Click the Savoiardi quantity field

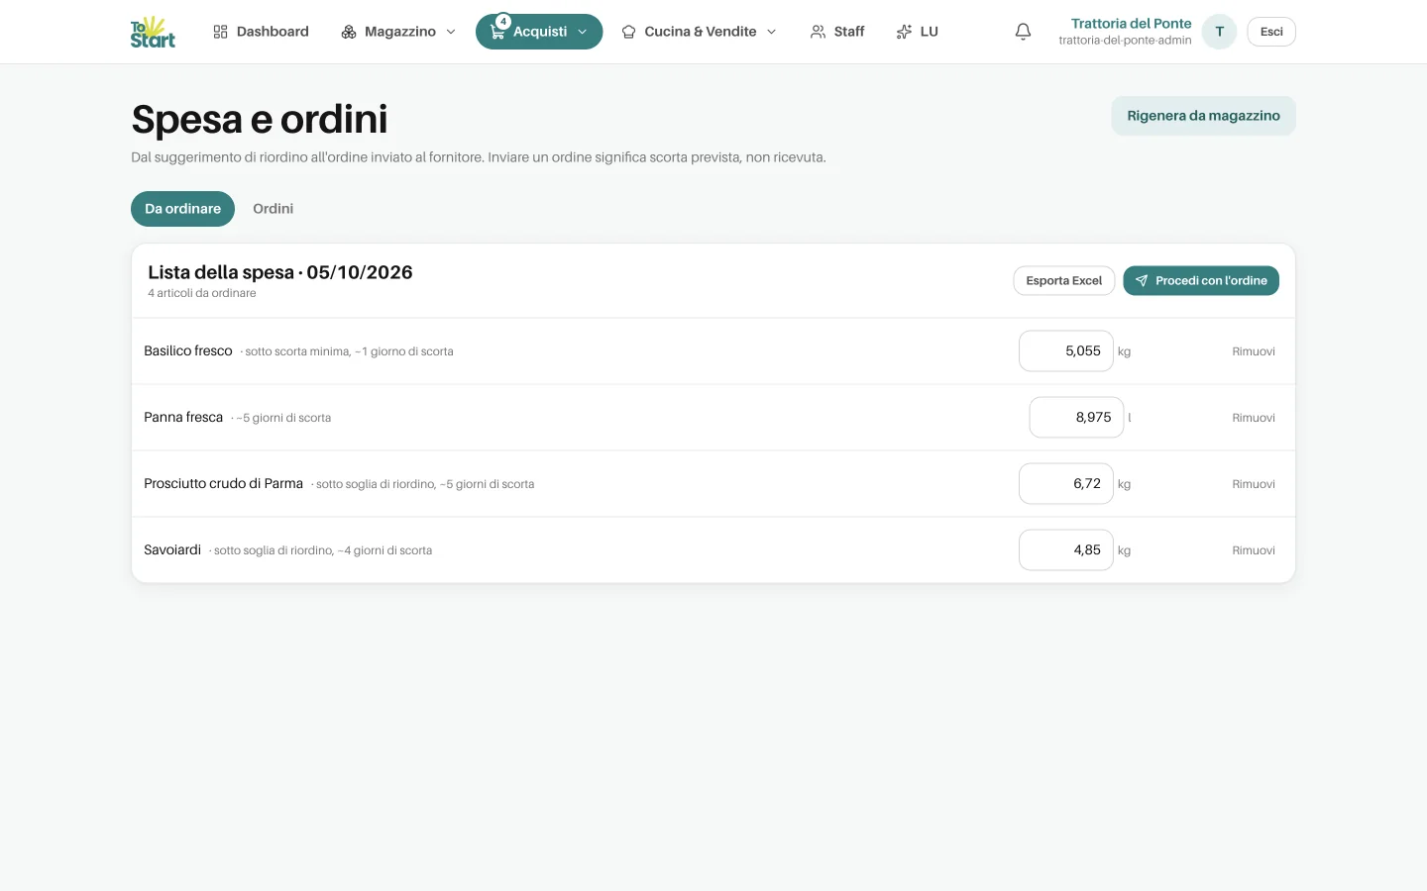(1066, 550)
